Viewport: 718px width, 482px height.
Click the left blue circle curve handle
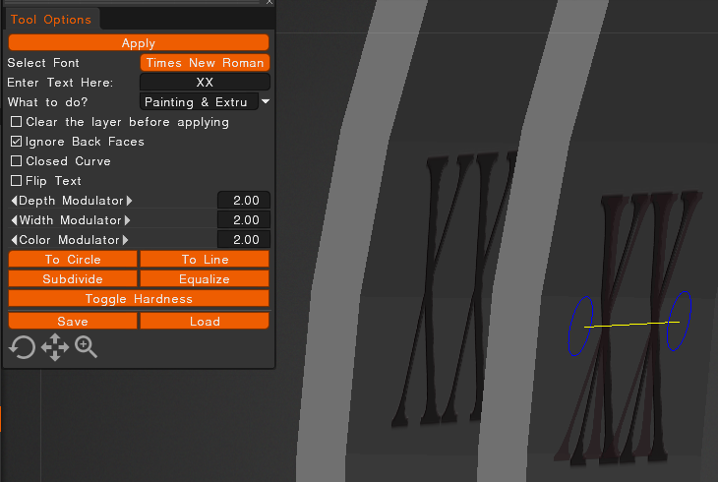click(581, 326)
